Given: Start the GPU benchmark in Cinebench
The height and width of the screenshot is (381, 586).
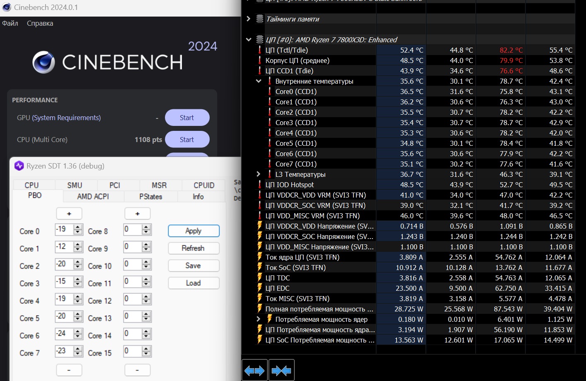Looking at the screenshot, I should click(187, 118).
